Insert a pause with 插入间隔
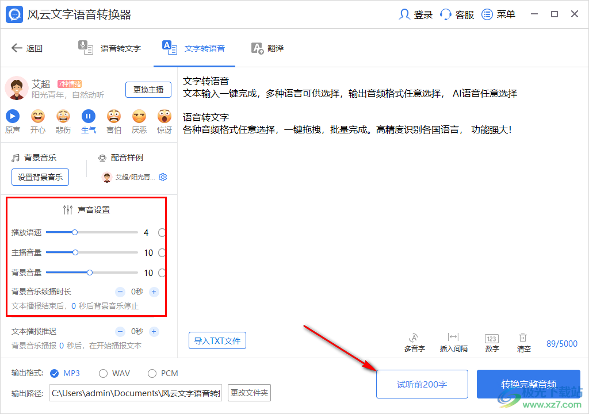This screenshot has width=589, height=414. tap(453, 343)
